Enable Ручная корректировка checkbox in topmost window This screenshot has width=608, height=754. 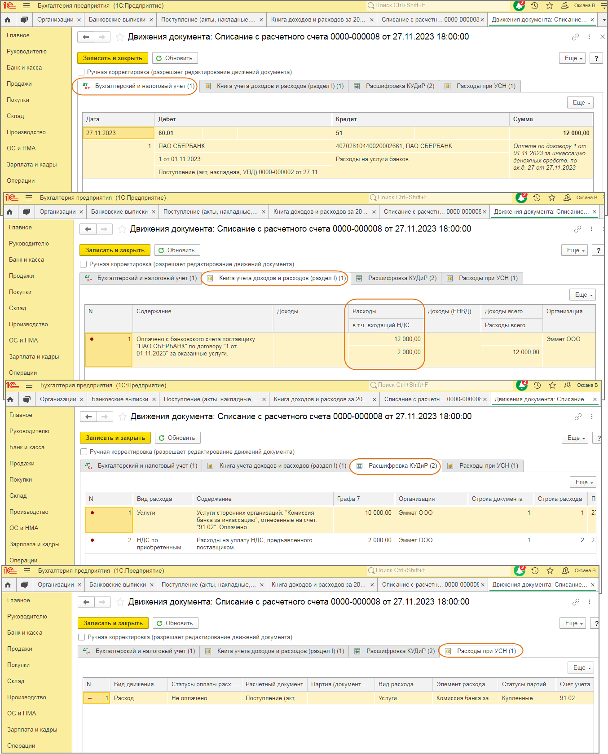(x=81, y=72)
